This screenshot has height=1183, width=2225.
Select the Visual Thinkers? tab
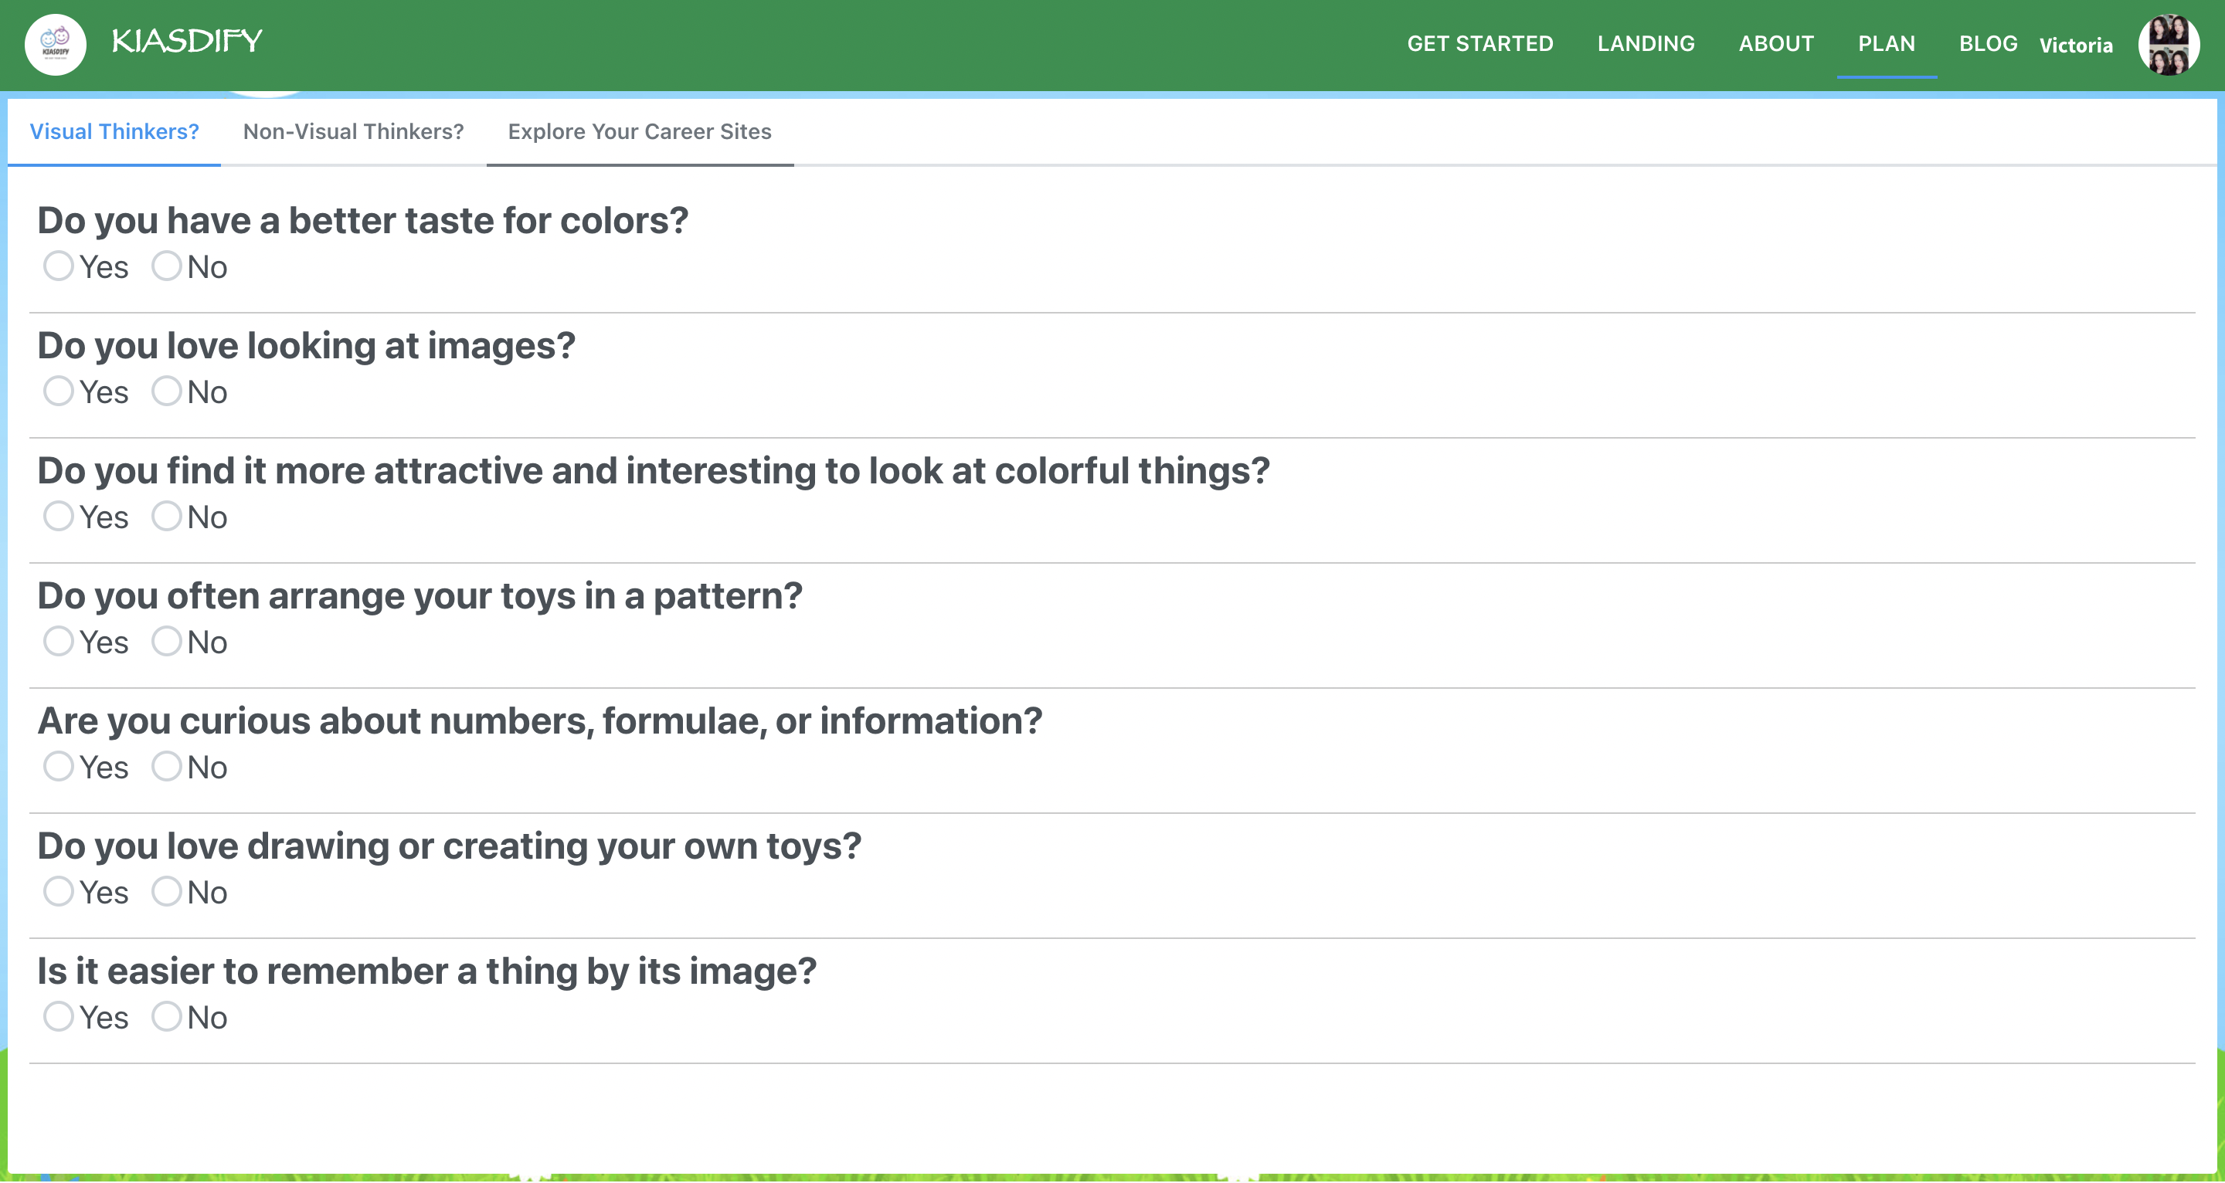point(114,131)
